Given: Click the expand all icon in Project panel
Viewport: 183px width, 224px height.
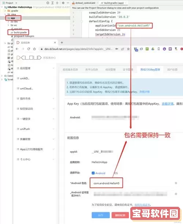Looking at the screenshot, I should [x=52, y=3].
